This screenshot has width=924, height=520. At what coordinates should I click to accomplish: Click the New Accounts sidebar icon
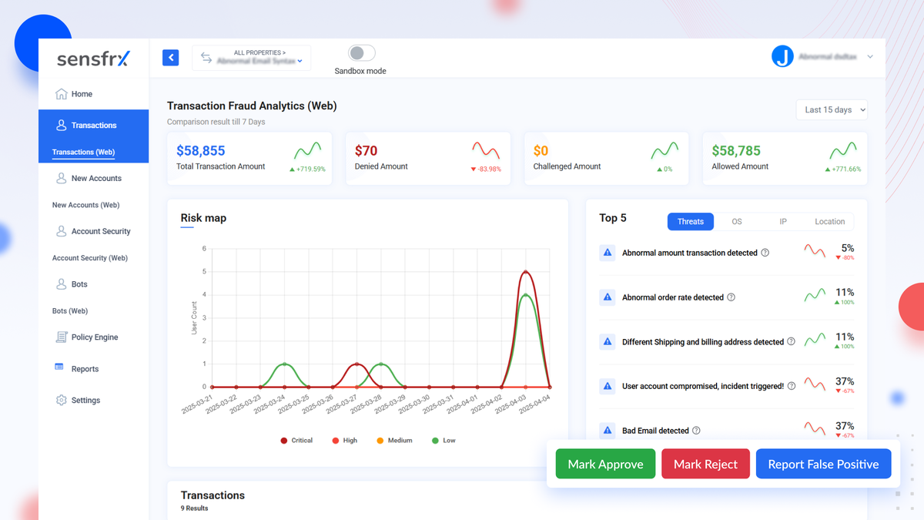[x=60, y=178]
